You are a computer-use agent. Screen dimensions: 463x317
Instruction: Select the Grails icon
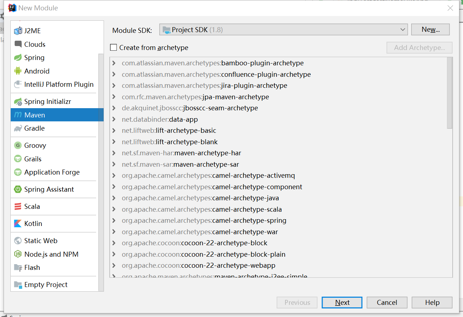[x=18, y=159]
